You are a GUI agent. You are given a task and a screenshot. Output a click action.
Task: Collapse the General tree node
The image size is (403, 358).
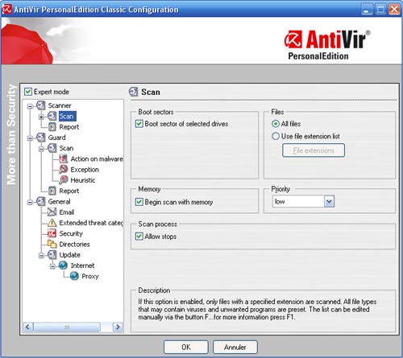click(x=30, y=202)
